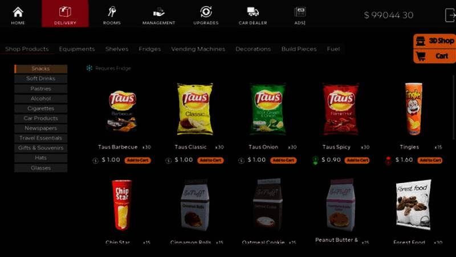Open the Upgrades icon
The height and width of the screenshot is (257, 456).
(x=206, y=12)
